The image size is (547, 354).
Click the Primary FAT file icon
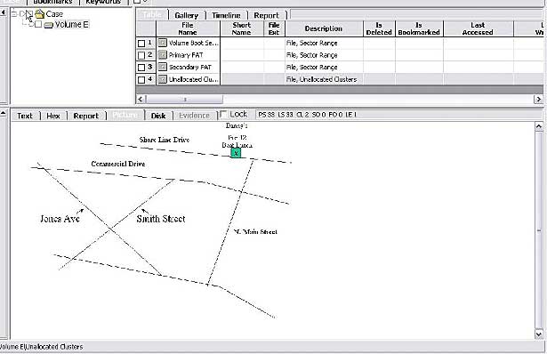coord(162,55)
